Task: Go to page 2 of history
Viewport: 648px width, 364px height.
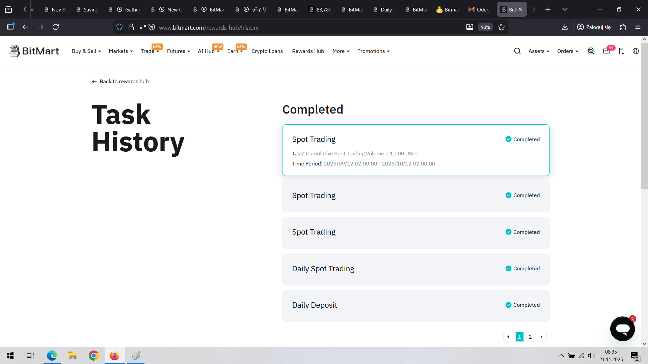Action: [530, 337]
